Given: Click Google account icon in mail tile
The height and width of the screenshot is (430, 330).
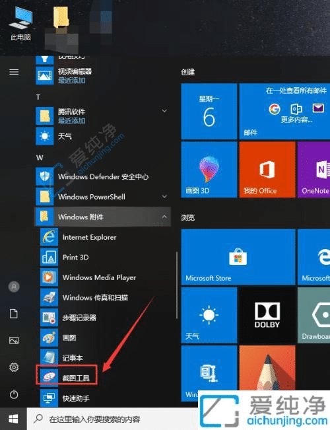Looking at the screenshot, I should pyautogui.click(x=275, y=109).
